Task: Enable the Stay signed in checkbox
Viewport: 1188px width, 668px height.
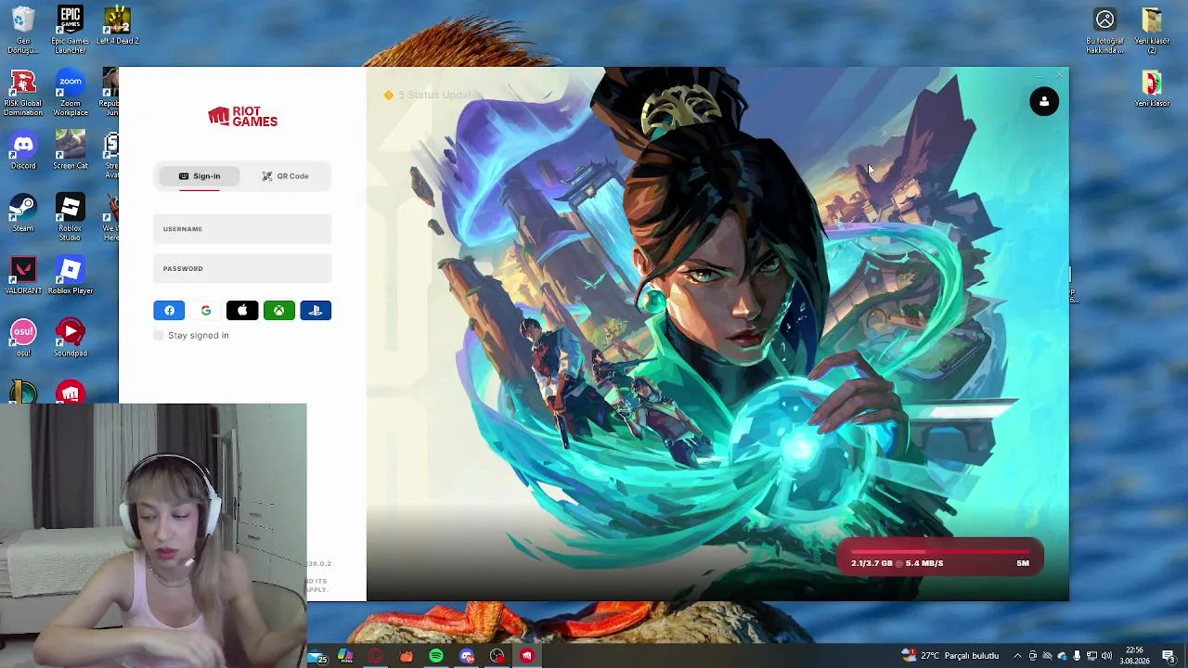Action: (159, 335)
